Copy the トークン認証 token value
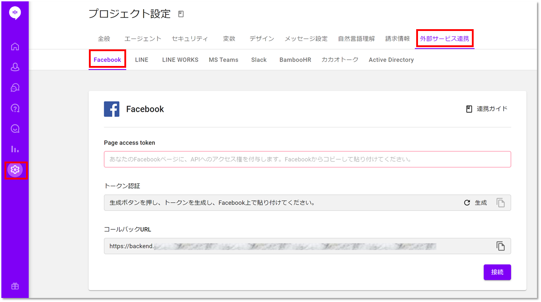Screen dimensions: 541x302 501,203
